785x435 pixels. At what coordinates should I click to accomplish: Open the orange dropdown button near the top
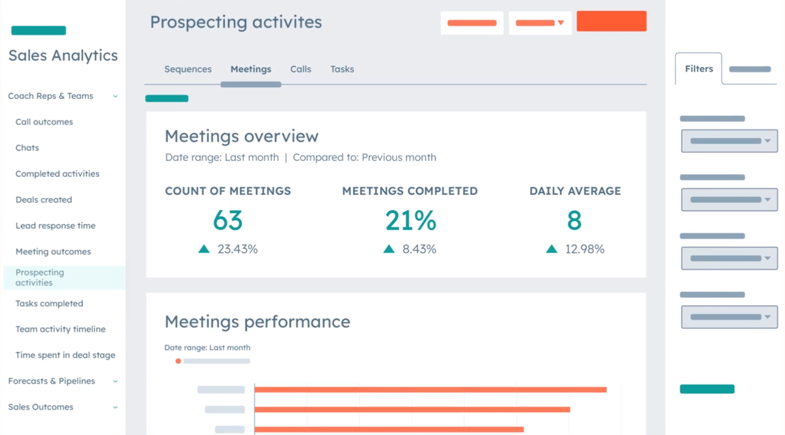(x=540, y=22)
